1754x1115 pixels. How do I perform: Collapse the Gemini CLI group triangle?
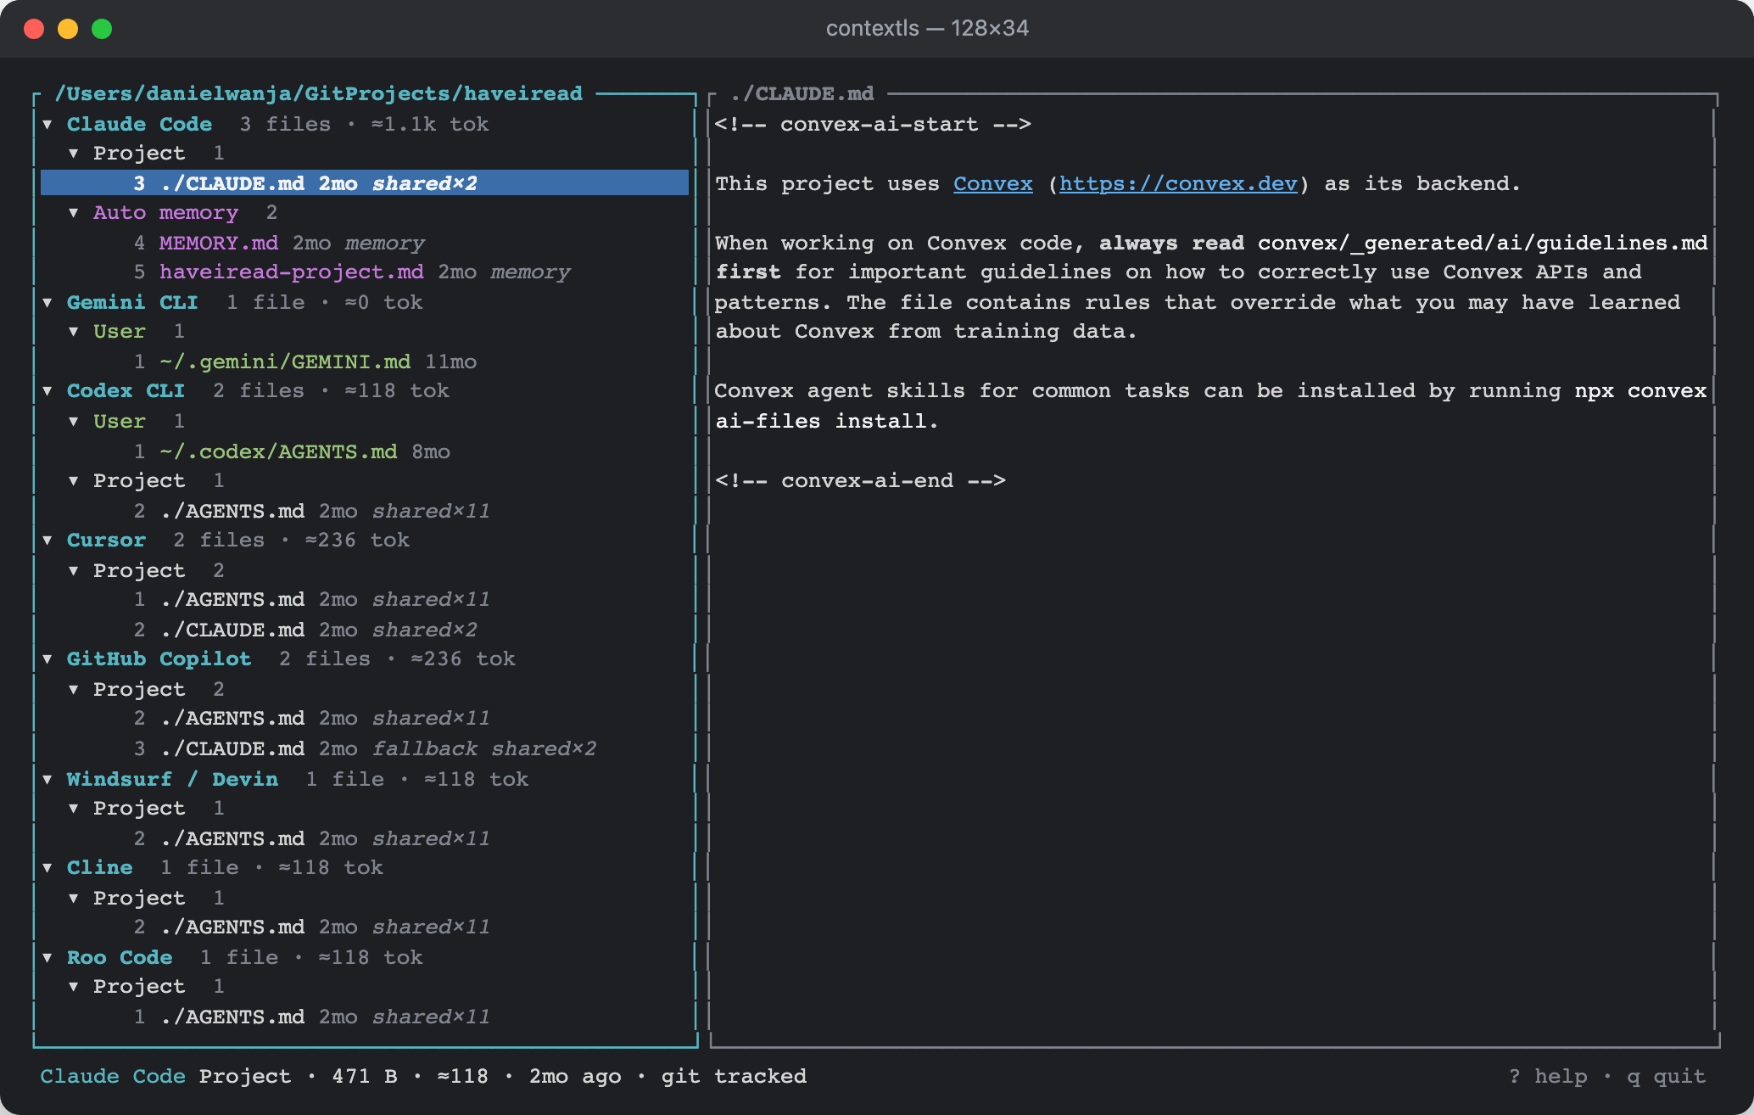(x=47, y=303)
